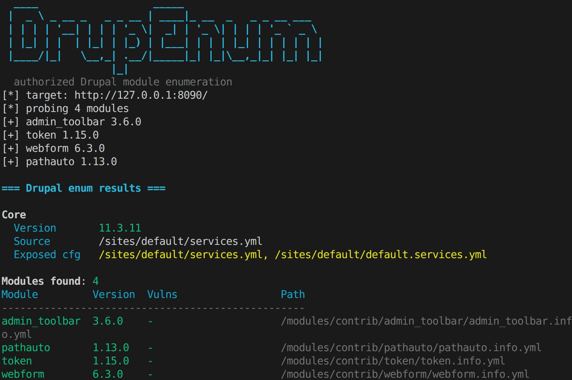This screenshot has height=380, width=572.
Task: Click the Path column header
Action: click(x=293, y=295)
